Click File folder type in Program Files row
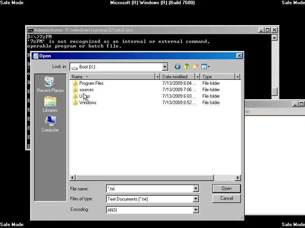 (x=211, y=83)
